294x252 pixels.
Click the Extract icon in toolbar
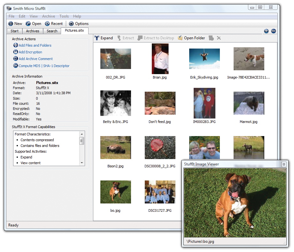coord(119,38)
